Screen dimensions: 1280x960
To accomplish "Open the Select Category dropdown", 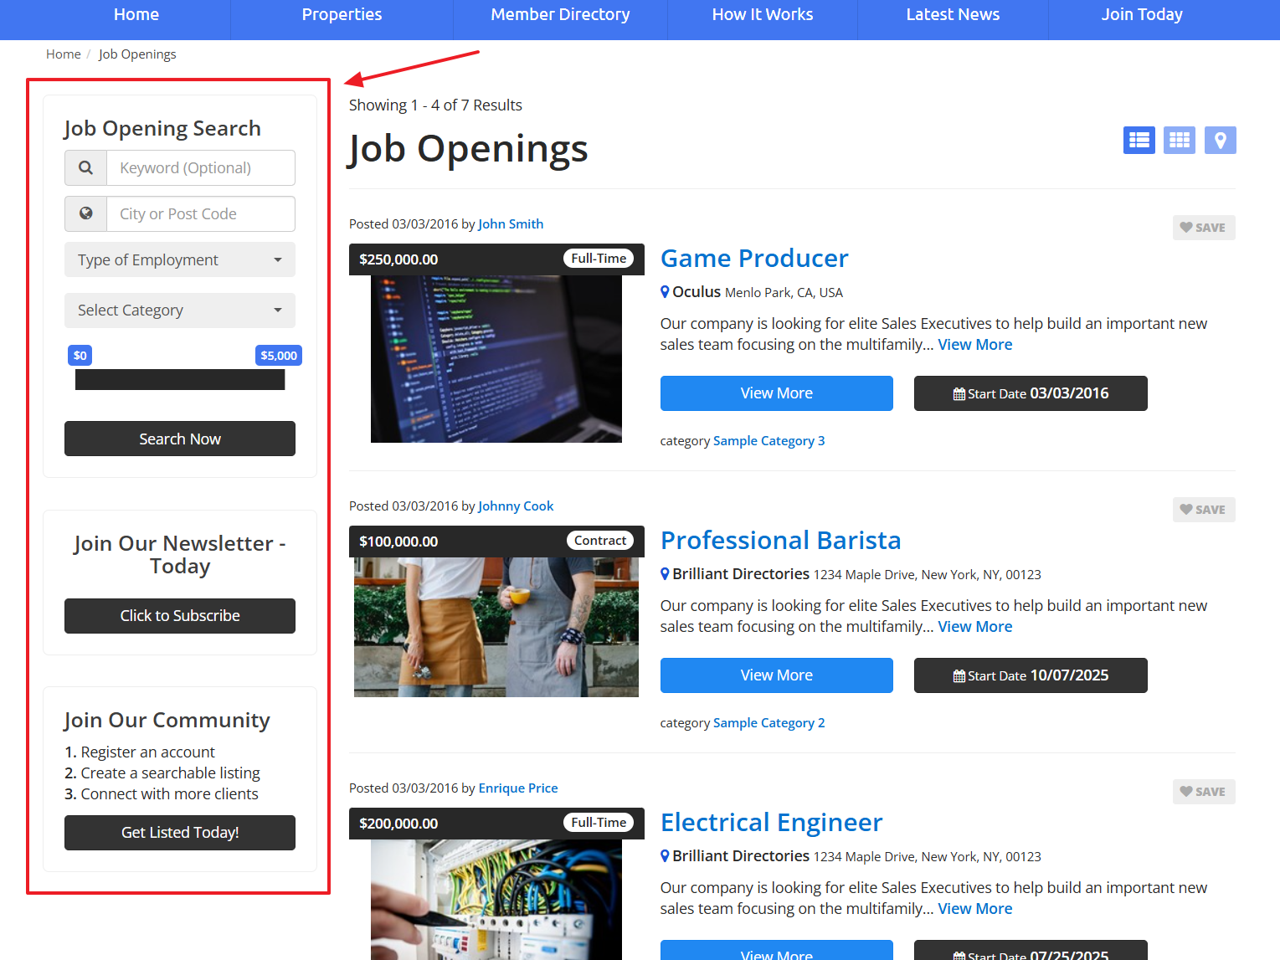I will tap(180, 310).
